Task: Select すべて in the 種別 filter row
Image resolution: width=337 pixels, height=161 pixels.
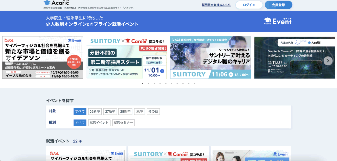Action: 80,123
